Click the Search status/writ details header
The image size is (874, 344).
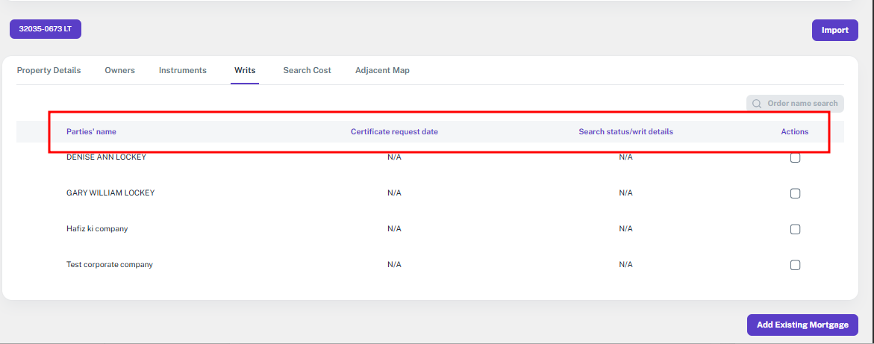[625, 132]
